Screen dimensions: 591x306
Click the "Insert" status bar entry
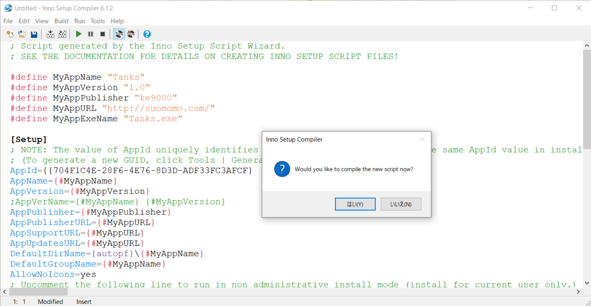[x=84, y=302]
